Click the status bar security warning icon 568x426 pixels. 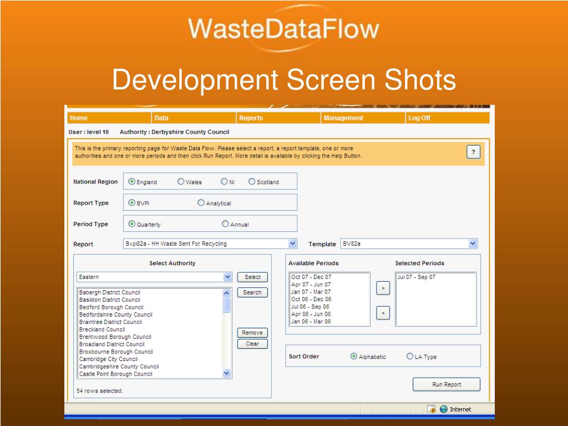click(432, 409)
